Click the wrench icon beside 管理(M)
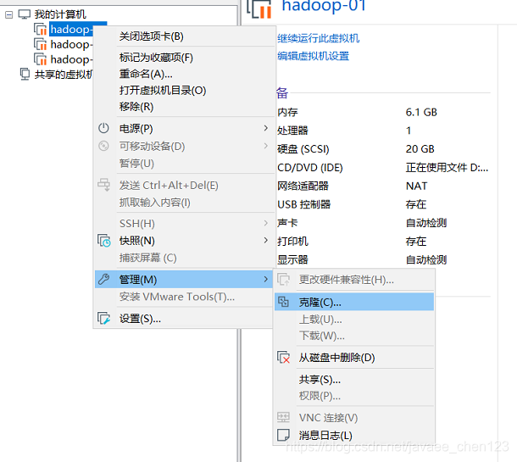This screenshot has height=462, width=517. [x=104, y=279]
